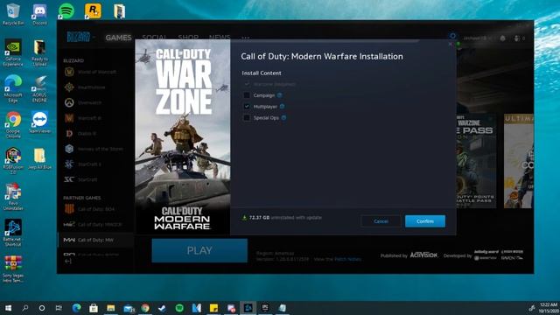Open the info icon beside Multiplayer
This screenshot has width=560, height=315.
click(x=282, y=107)
